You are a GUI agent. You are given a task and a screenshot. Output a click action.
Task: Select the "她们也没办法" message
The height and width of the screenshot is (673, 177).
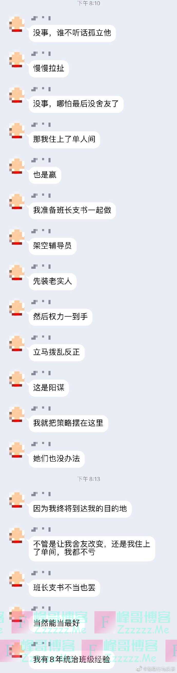[57, 459]
